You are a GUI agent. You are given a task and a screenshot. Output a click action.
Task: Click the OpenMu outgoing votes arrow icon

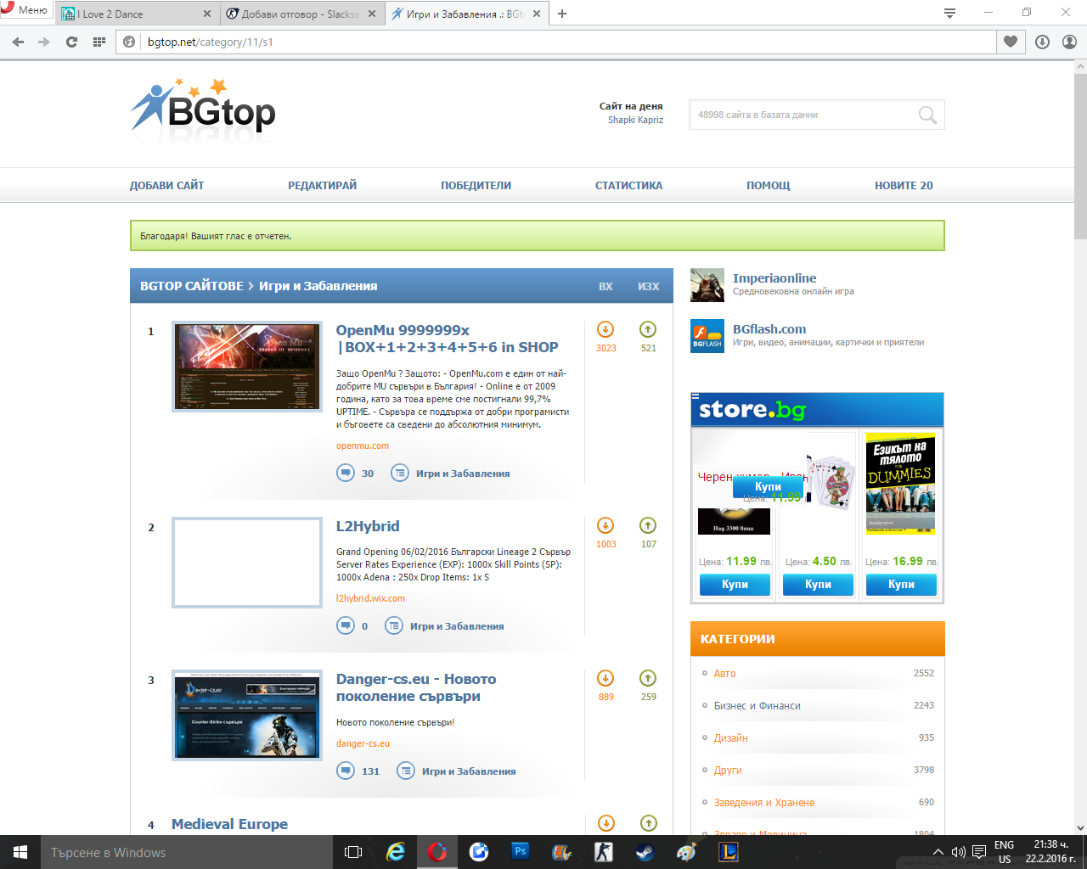pyautogui.click(x=648, y=329)
